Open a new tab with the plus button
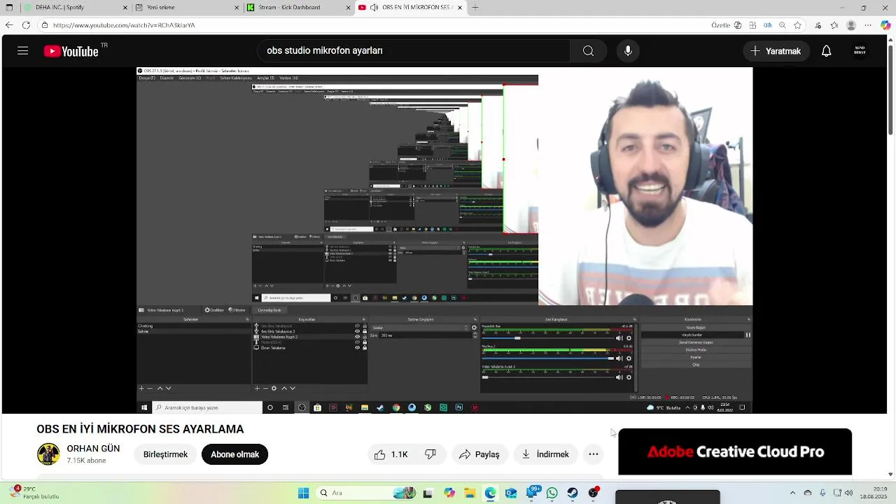This screenshot has height=504, width=896. pos(475,8)
